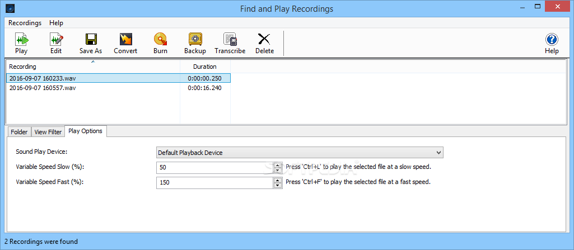Decrease Variable Speed Slow value
This screenshot has height=250, width=574.
coord(278,171)
